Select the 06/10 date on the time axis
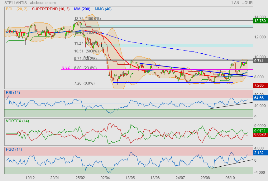The height and width of the screenshot is (181, 268). coord(230,177)
